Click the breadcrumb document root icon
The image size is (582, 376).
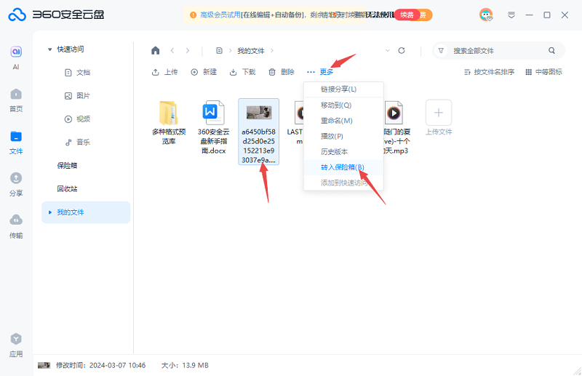220,50
